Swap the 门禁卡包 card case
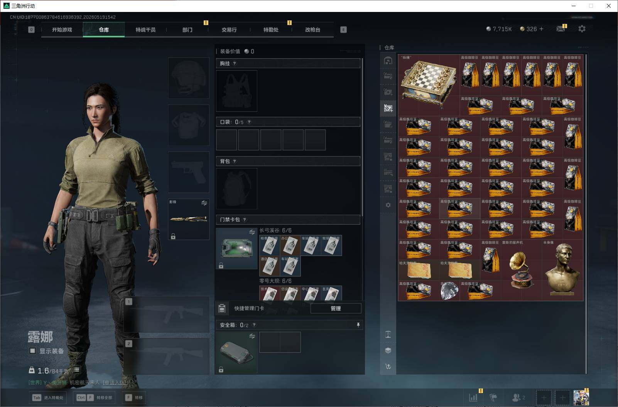Viewport: 618px width, 407px height. coord(252,232)
